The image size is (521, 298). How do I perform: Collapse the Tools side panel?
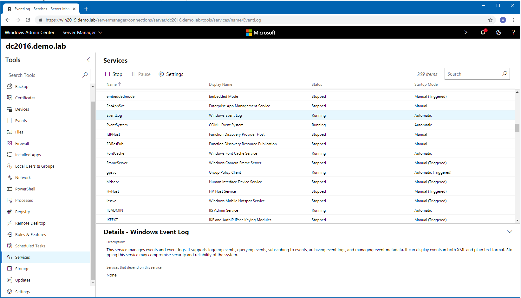[88, 60]
